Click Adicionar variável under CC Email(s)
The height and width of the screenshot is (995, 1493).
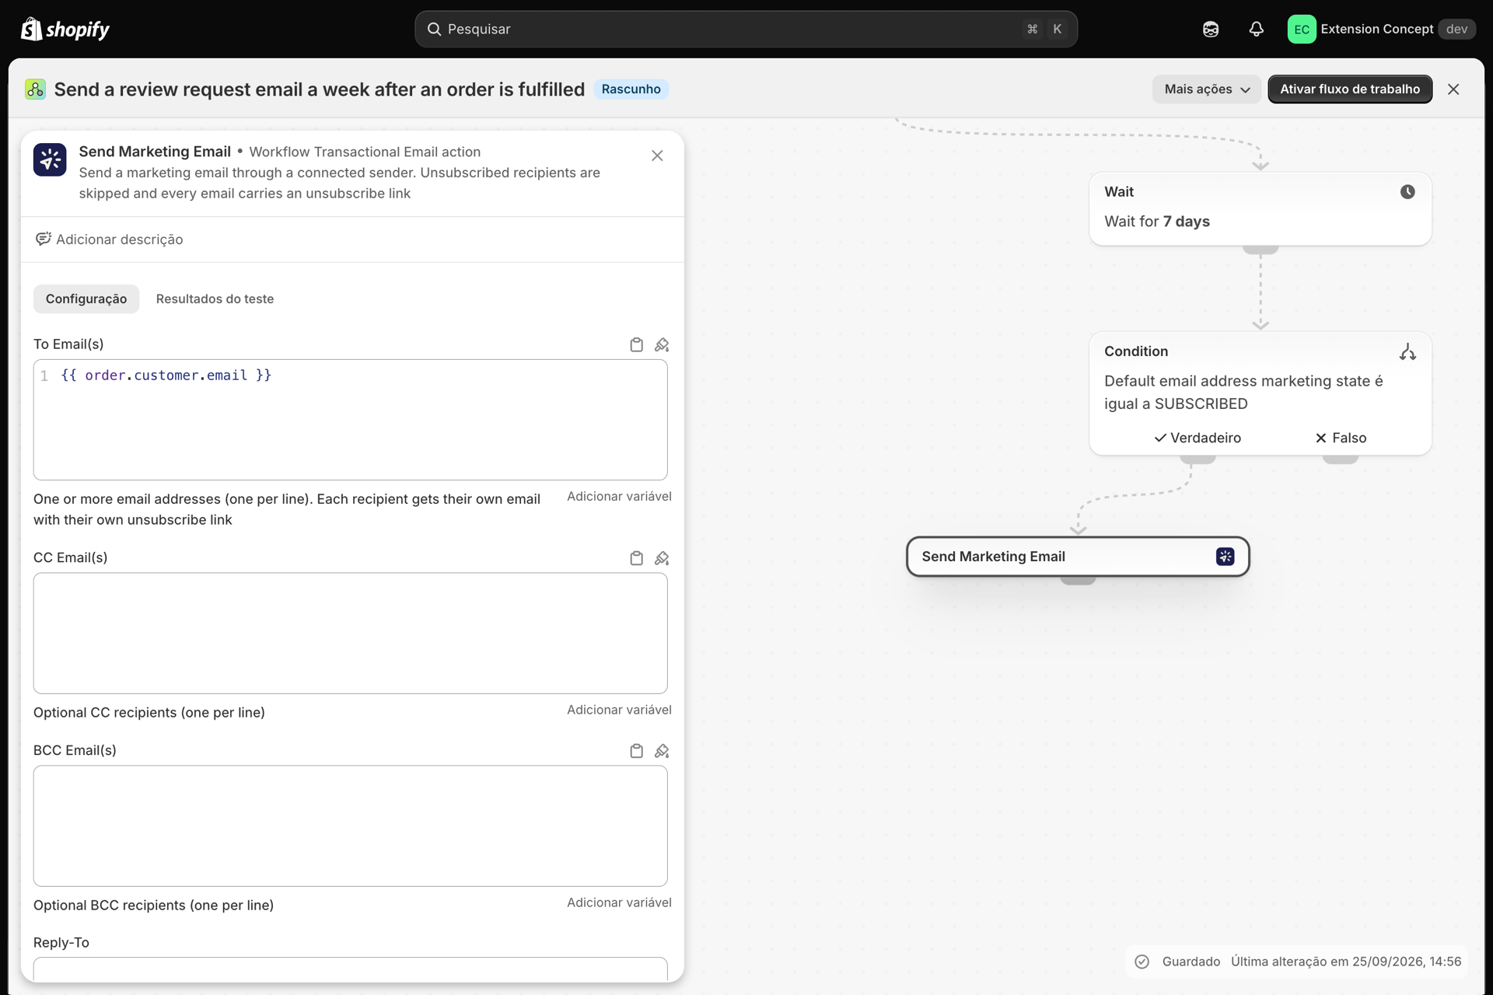click(619, 710)
